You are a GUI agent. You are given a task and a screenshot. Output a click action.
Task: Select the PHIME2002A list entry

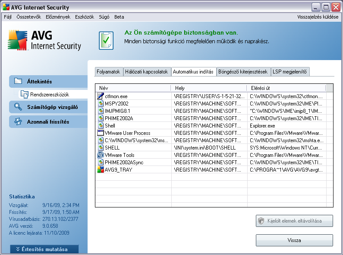point(119,118)
